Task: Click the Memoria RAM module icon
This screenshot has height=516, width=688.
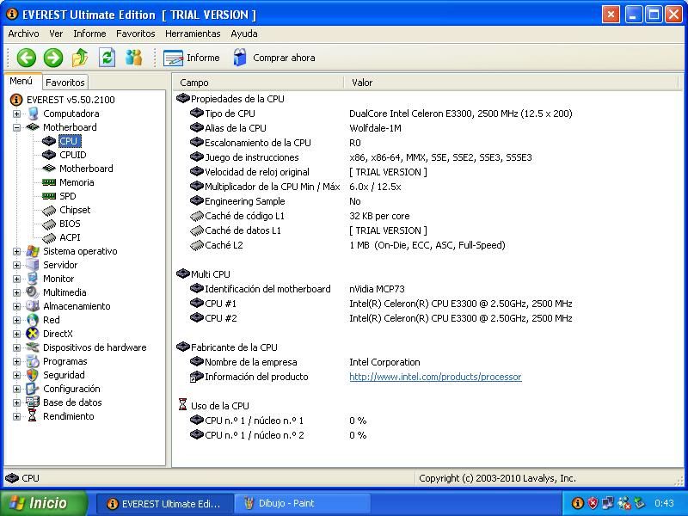Action: pyautogui.click(x=49, y=182)
